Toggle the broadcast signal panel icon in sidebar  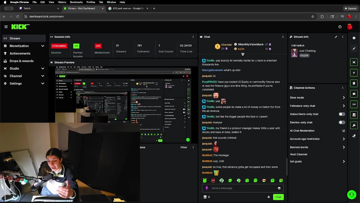(354, 104)
